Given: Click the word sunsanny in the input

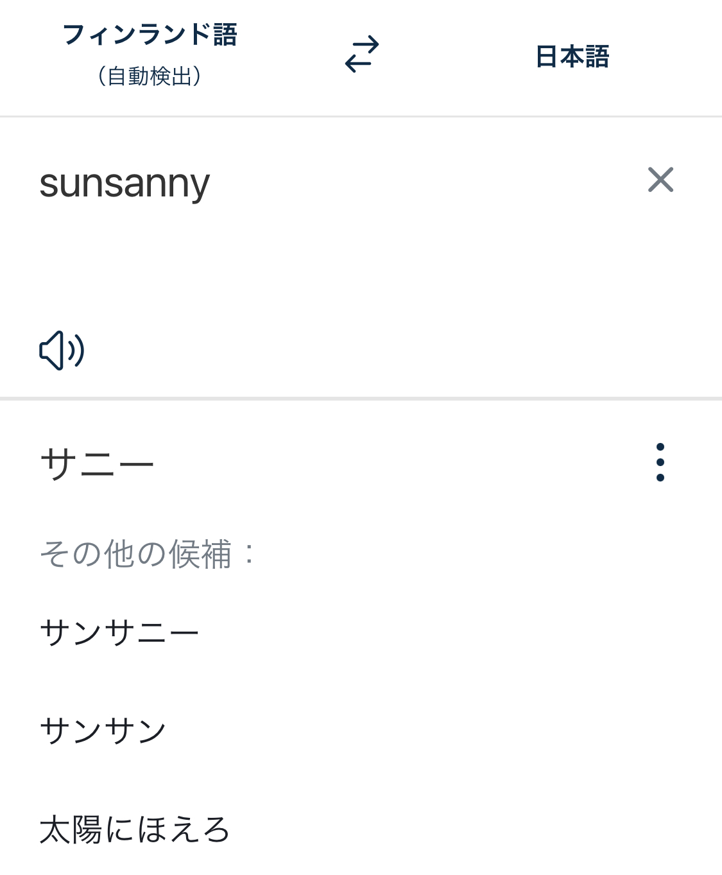Looking at the screenshot, I should (125, 184).
